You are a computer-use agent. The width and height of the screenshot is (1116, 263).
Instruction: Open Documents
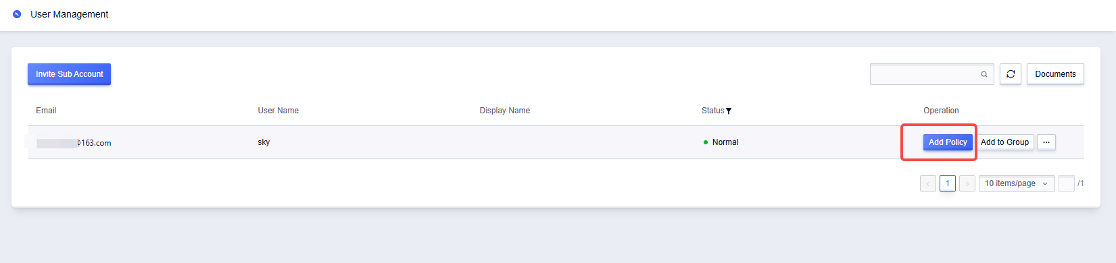1055,74
